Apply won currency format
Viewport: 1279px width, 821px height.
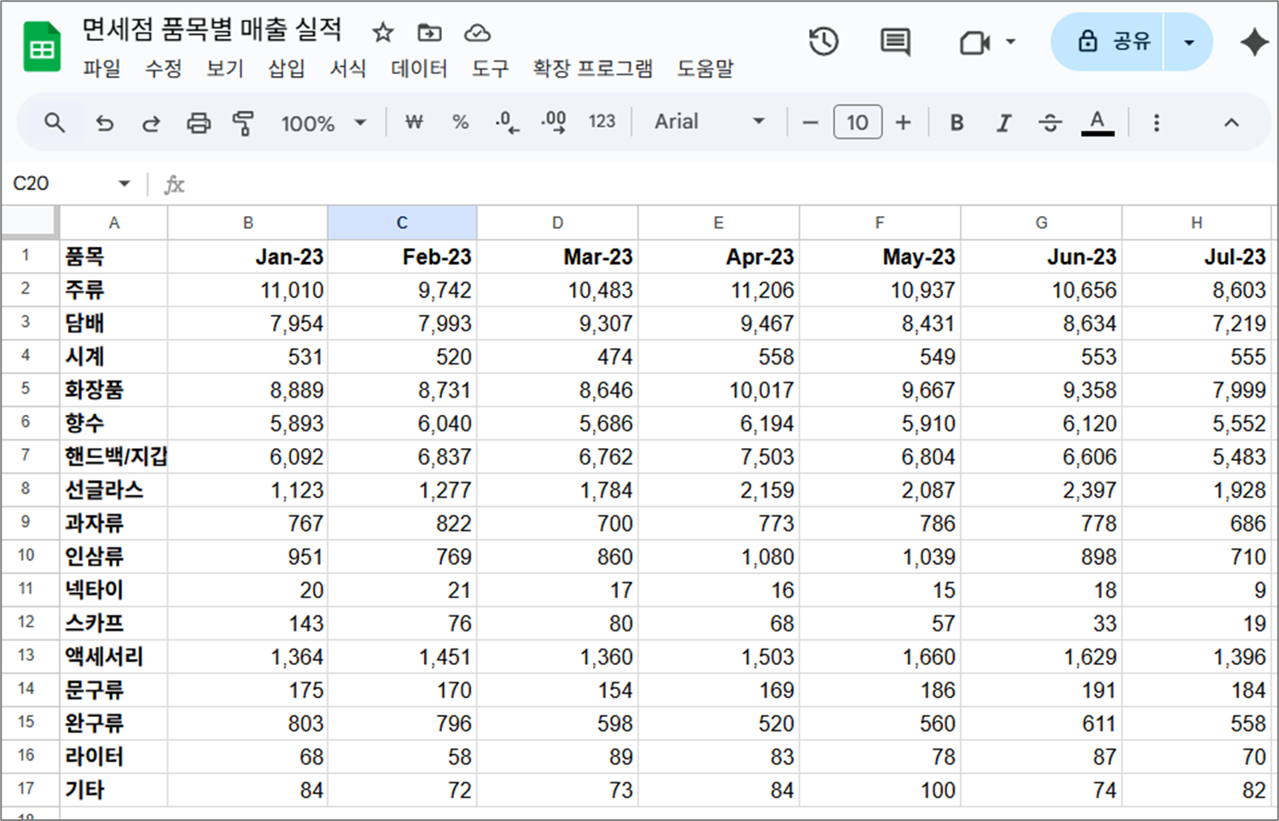414,122
